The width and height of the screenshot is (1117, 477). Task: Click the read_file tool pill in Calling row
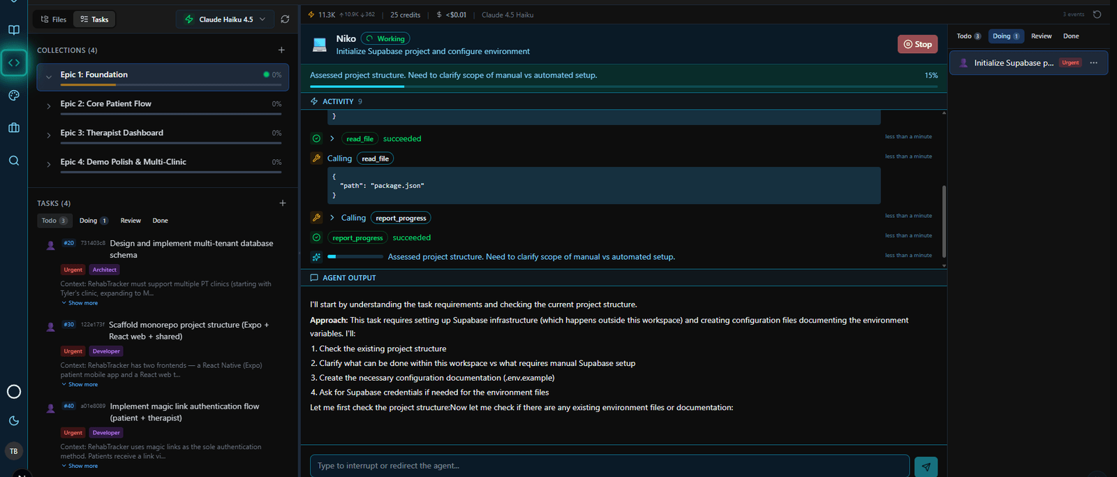375,159
